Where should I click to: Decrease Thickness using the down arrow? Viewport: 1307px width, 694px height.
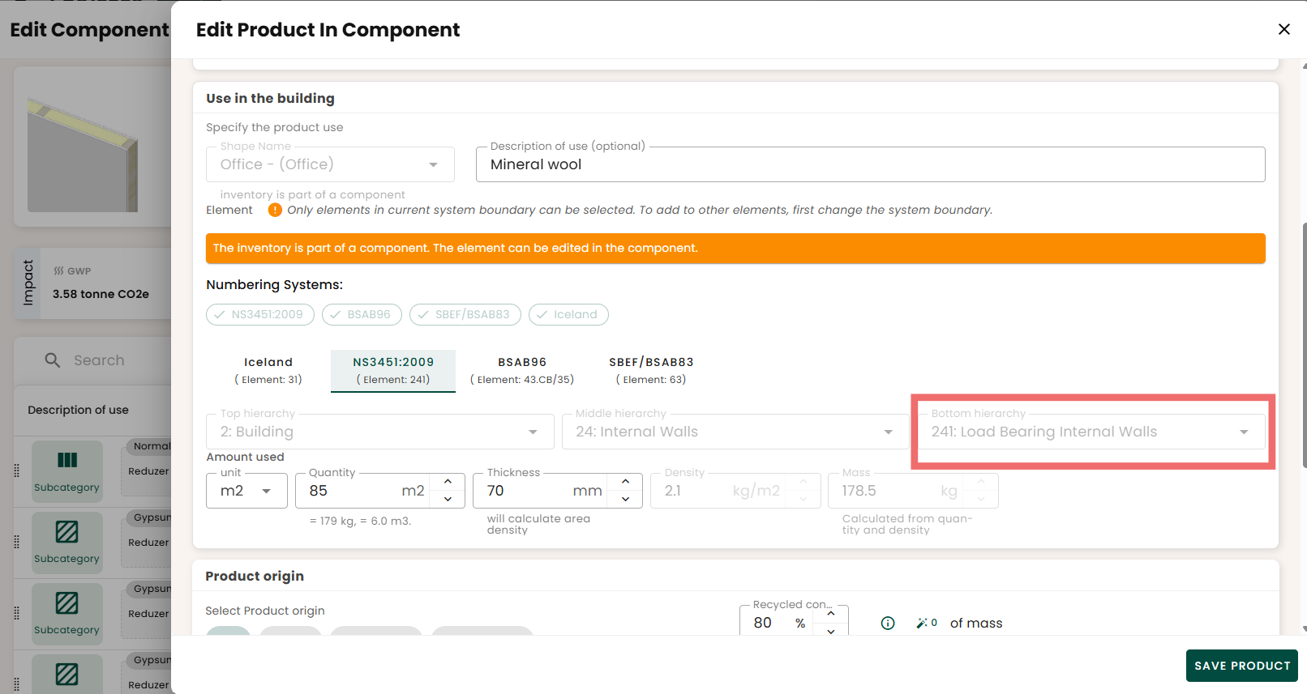(x=625, y=499)
